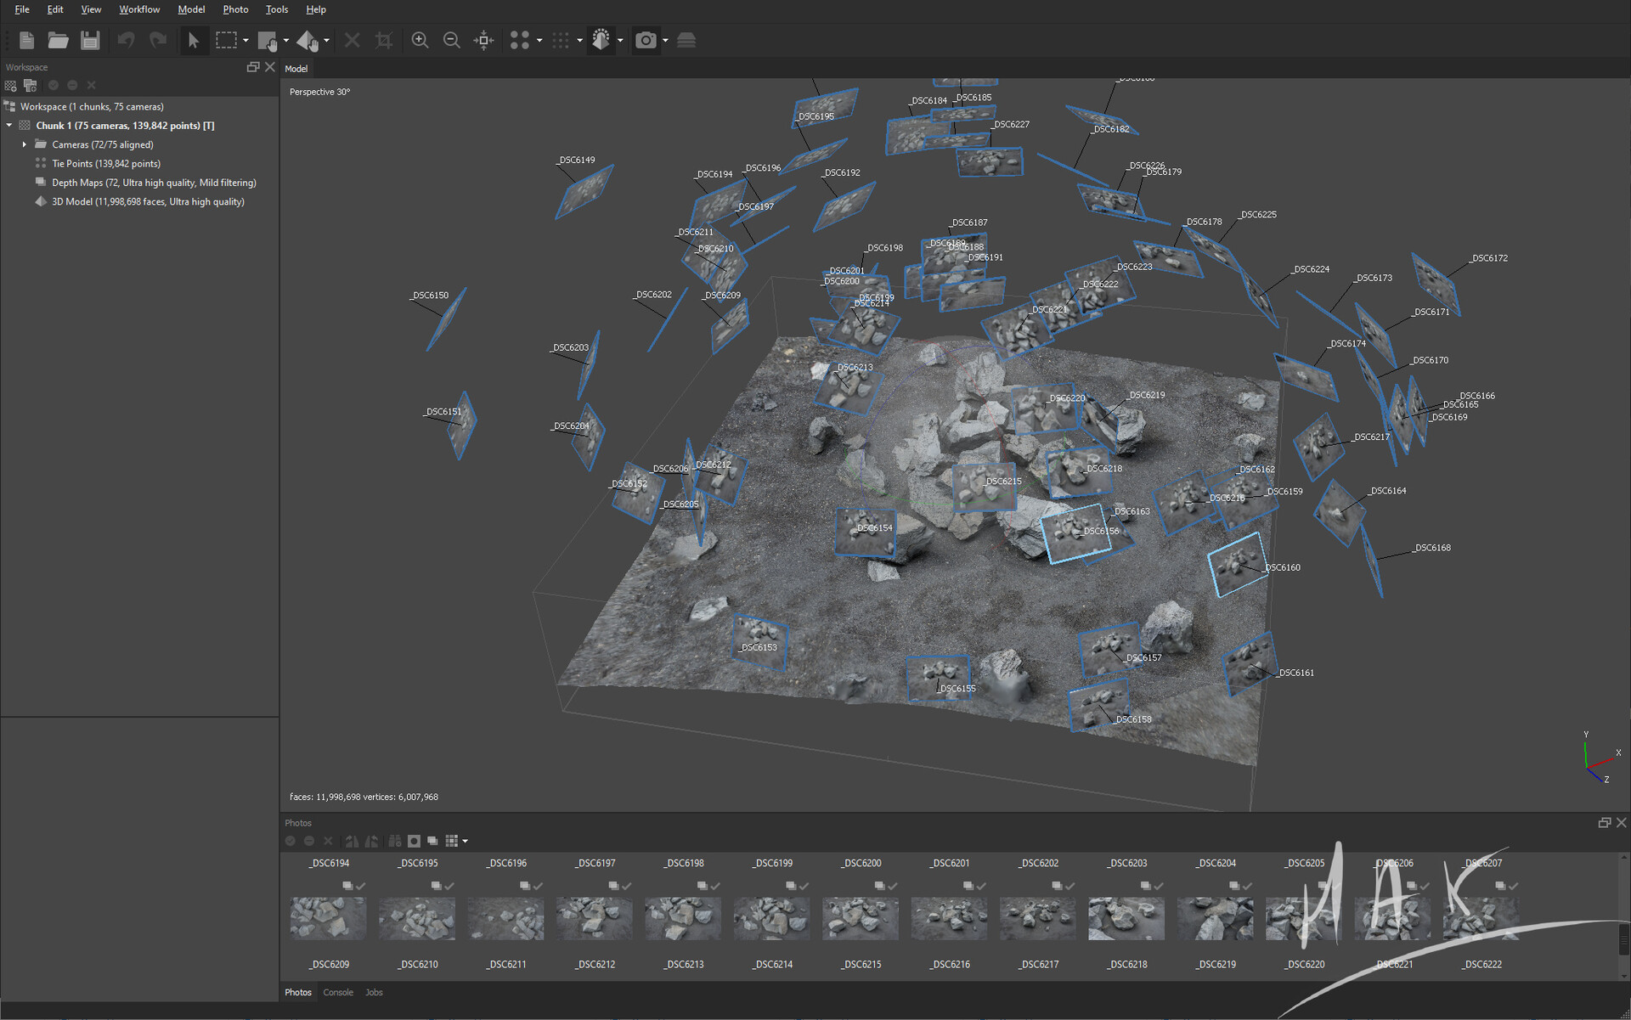This screenshot has width=1631, height=1020.
Task: Save the project using the disk icon
Action: pos(90,40)
